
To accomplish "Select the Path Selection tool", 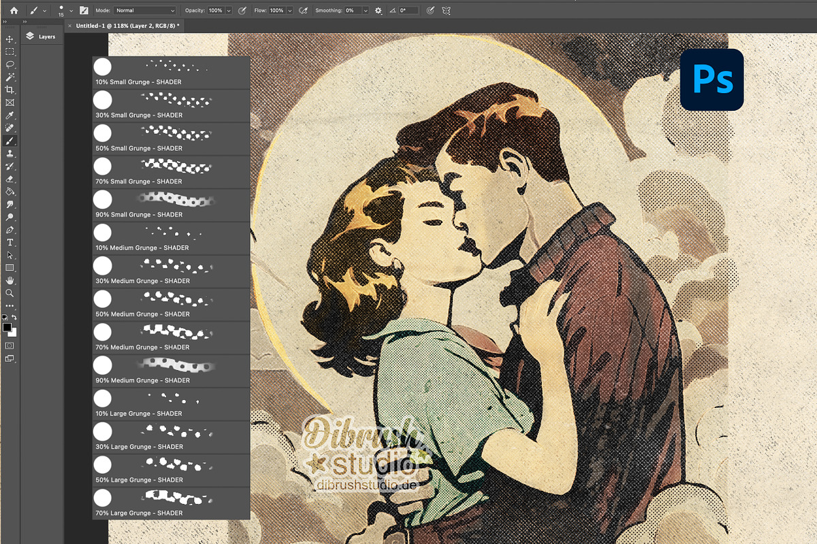I will [x=10, y=255].
